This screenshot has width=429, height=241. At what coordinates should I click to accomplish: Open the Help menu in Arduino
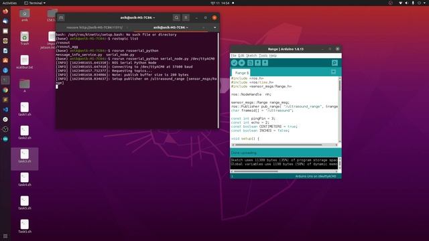tap(273, 56)
